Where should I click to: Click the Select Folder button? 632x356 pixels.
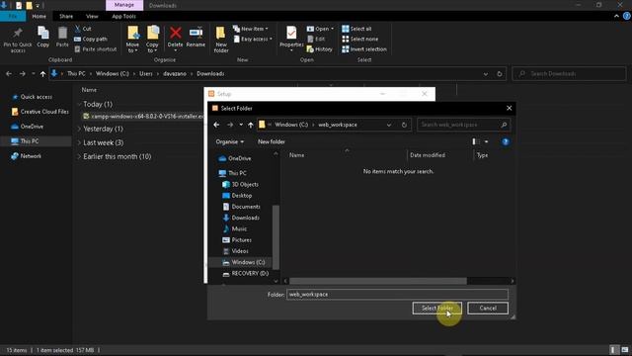(x=436, y=308)
